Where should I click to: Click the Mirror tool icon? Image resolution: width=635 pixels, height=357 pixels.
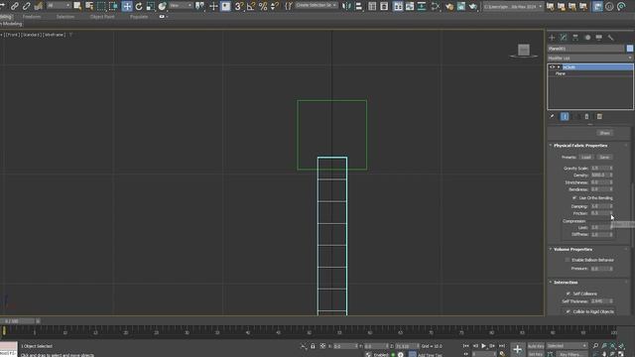[x=347, y=6]
